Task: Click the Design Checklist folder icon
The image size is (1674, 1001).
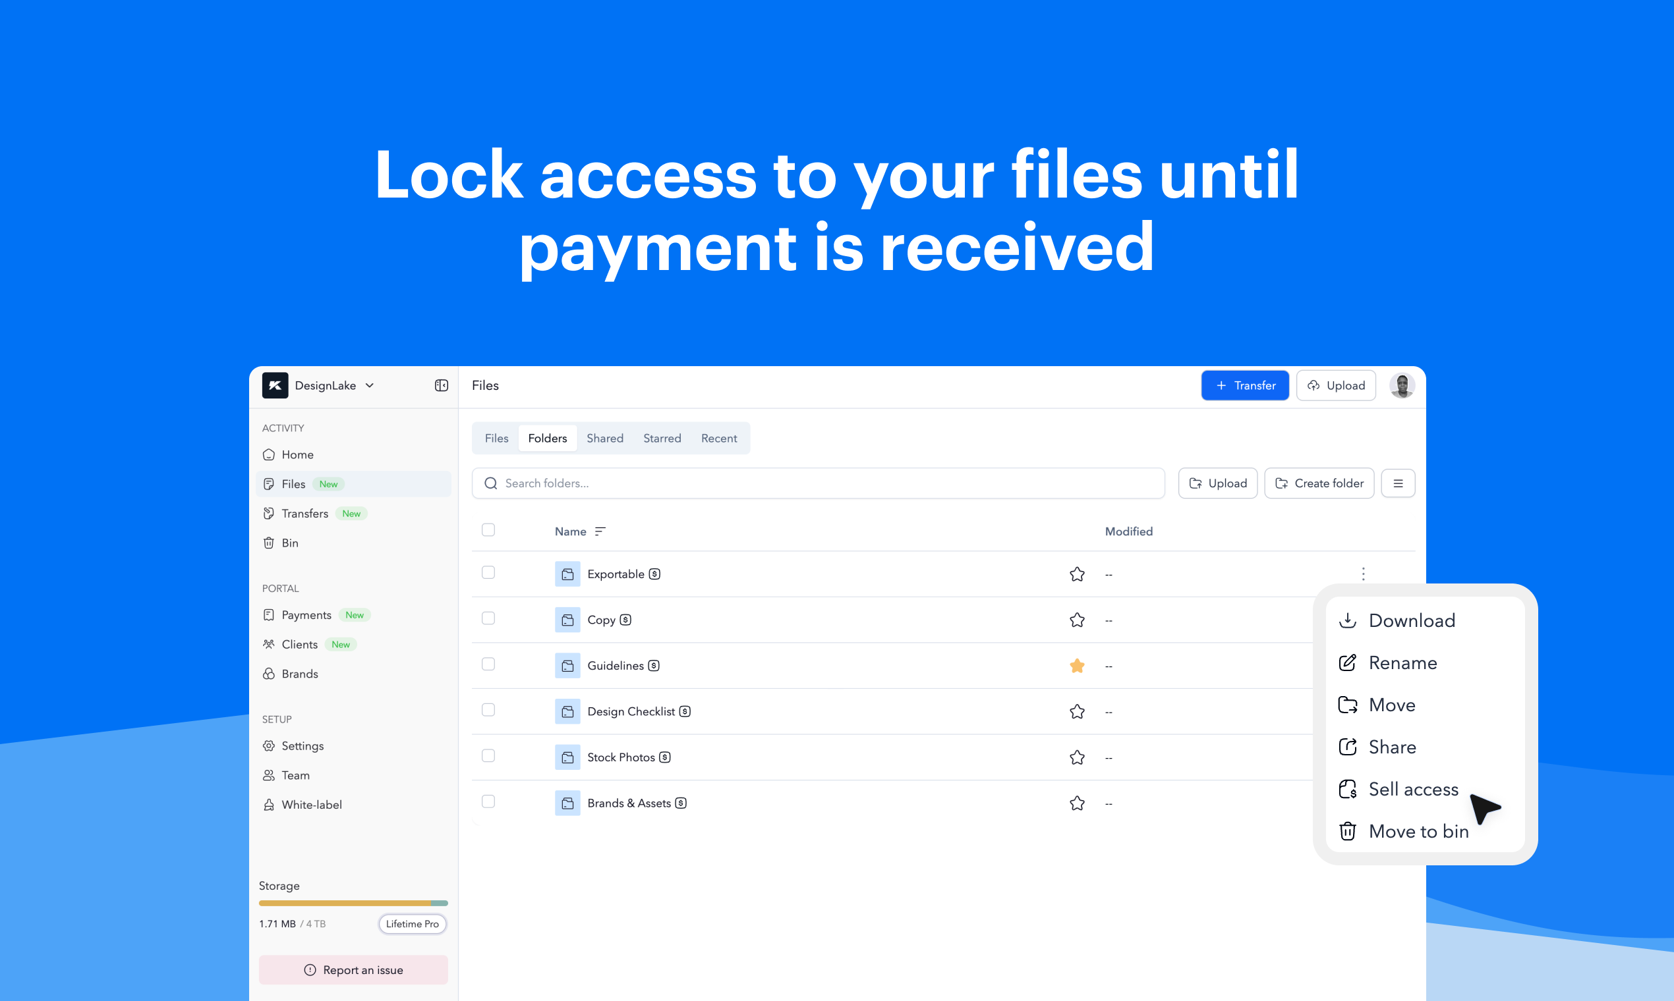Action: point(567,712)
